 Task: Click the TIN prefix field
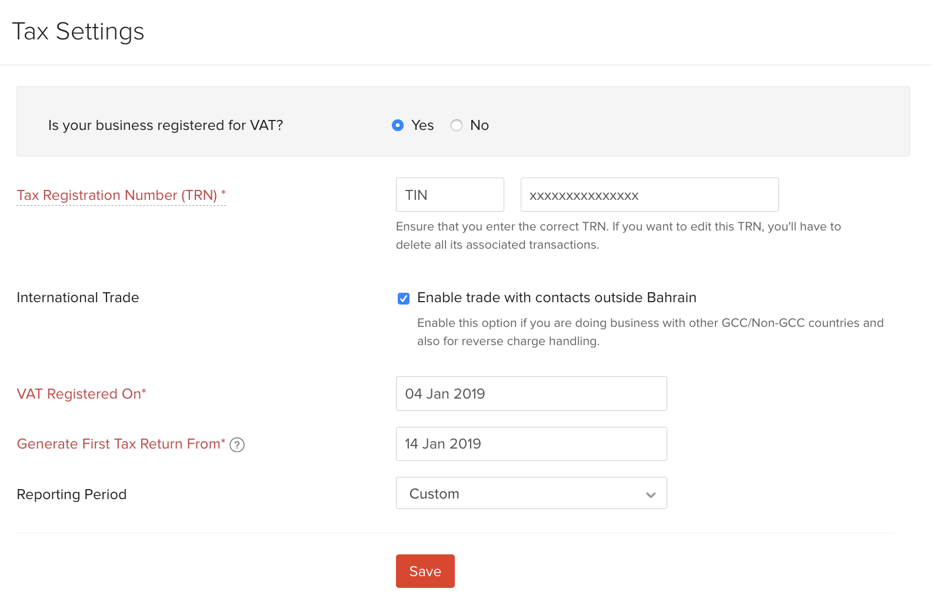(x=450, y=195)
